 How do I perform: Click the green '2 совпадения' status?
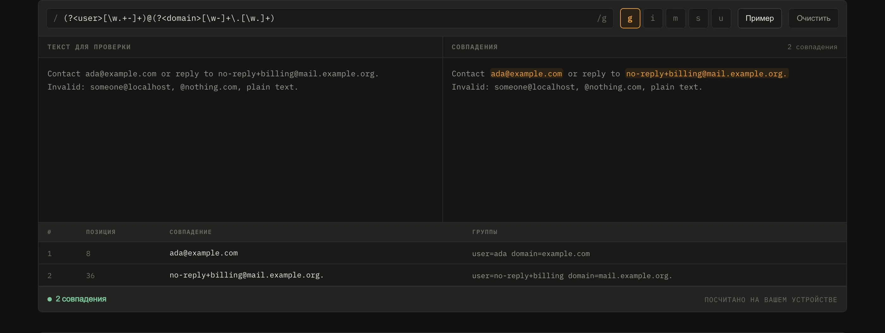(77, 299)
